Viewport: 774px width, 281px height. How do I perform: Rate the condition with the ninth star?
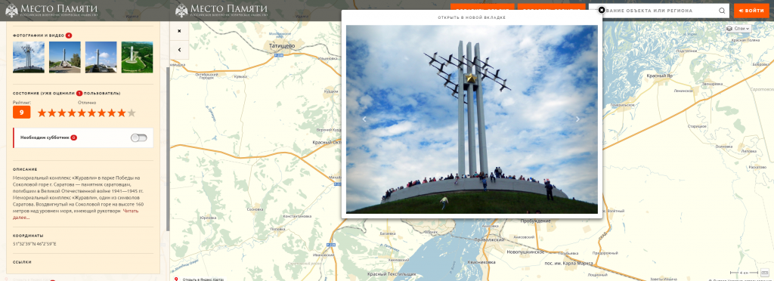(x=122, y=113)
